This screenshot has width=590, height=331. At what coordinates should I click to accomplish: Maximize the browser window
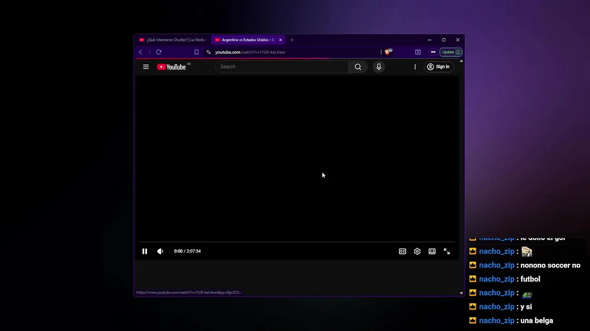point(443,40)
